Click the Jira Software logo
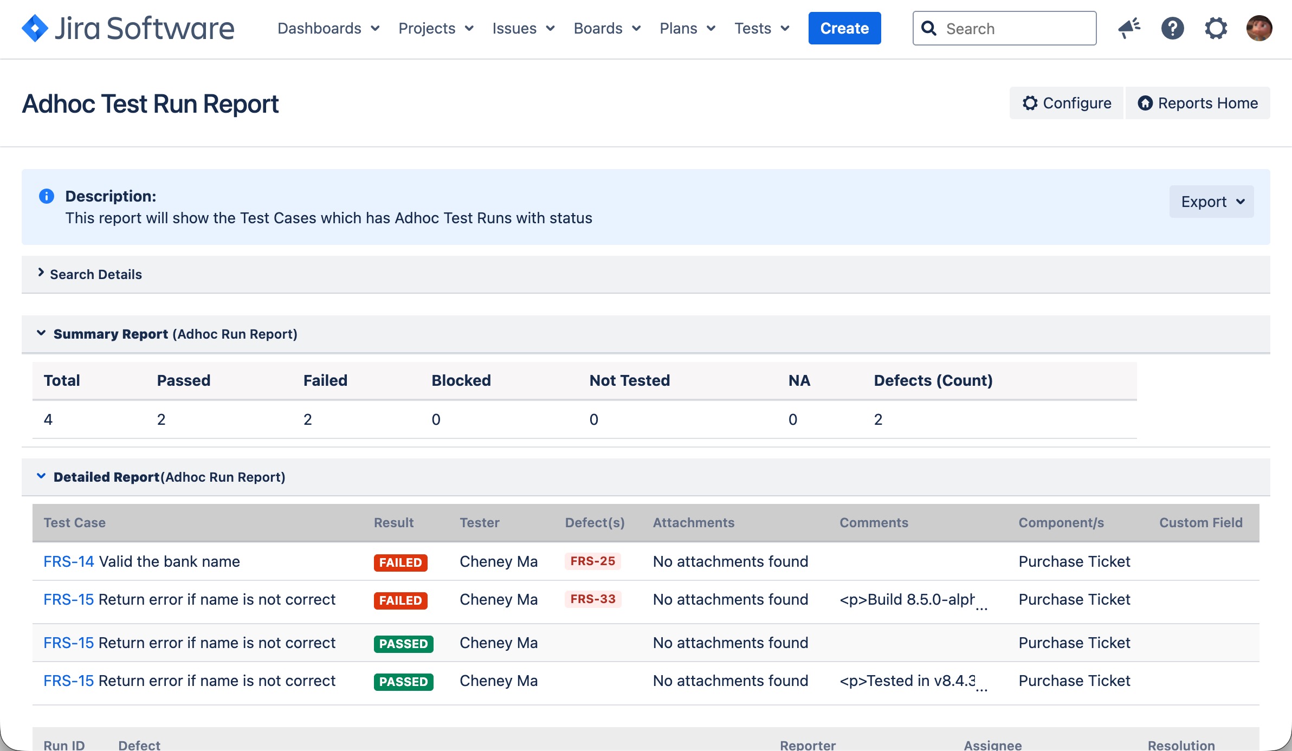The image size is (1292, 751). click(128, 28)
